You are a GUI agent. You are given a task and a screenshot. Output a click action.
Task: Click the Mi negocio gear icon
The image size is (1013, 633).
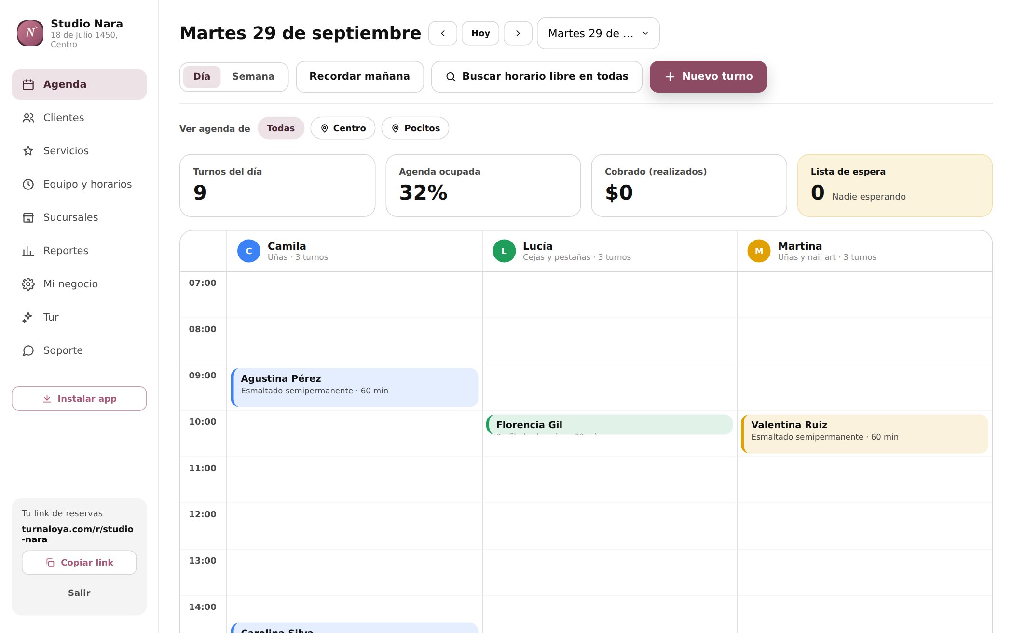[28, 284]
